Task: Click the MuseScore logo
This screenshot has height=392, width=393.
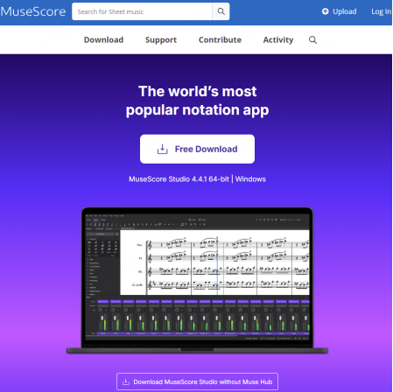Action: point(33,11)
